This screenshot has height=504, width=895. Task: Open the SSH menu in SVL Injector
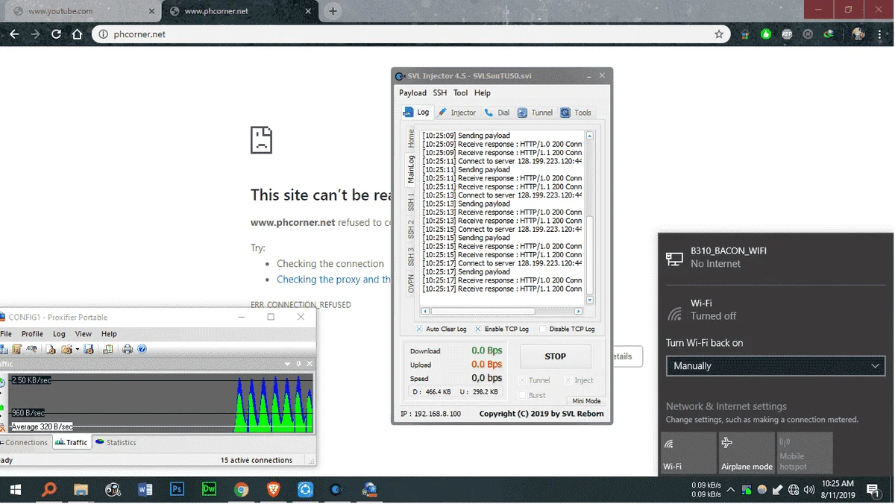click(x=440, y=93)
